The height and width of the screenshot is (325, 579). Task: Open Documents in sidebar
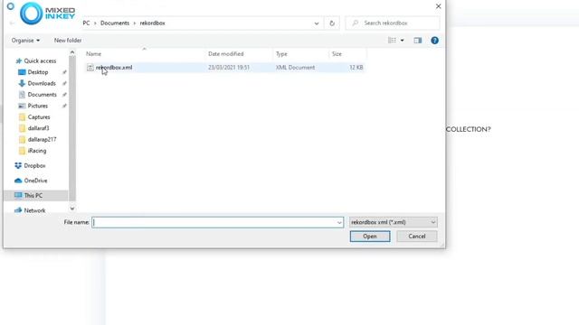click(x=42, y=95)
